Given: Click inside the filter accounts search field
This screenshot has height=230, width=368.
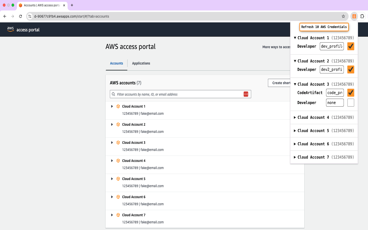Looking at the screenshot, I should [172, 94].
